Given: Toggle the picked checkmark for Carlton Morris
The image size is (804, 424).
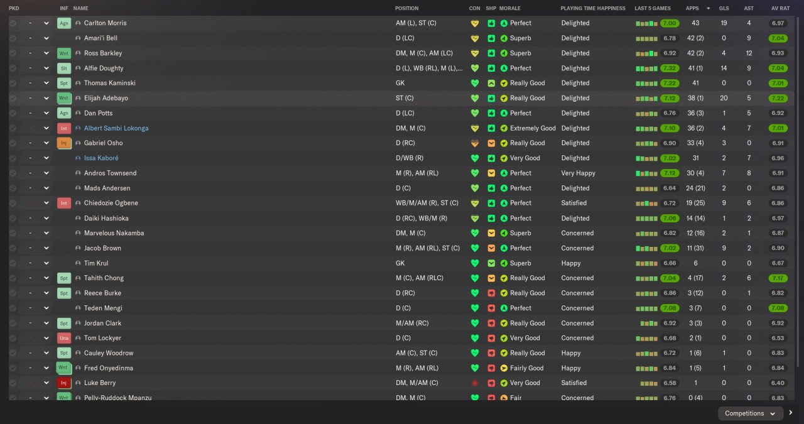Looking at the screenshot, I should [13, 23].
